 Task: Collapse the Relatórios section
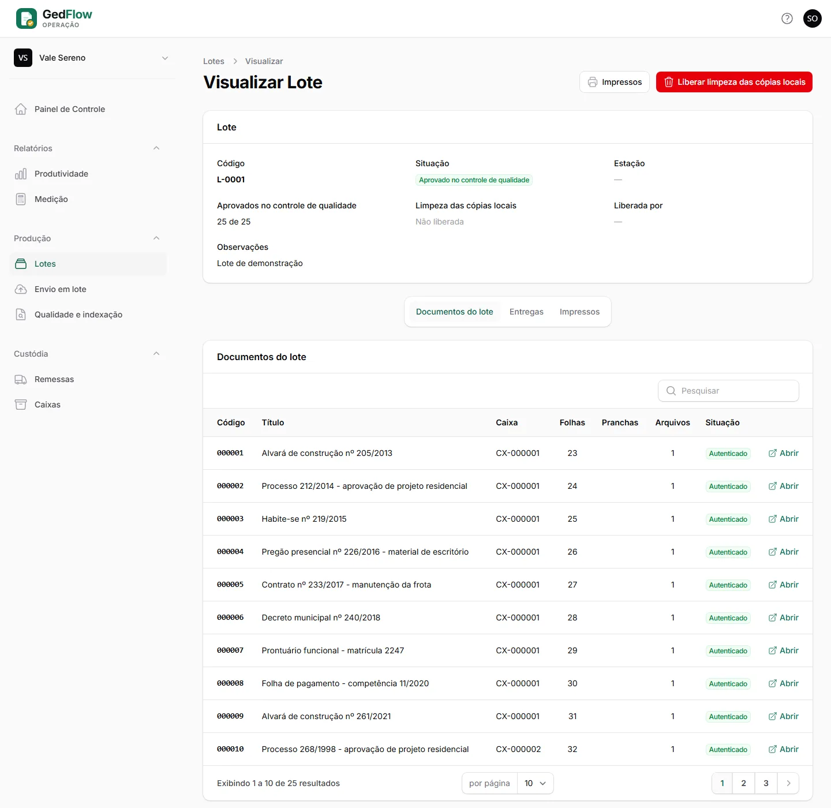point(156,148)
